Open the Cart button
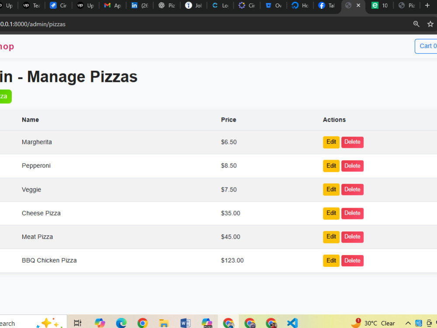This screenshot has height=328, width=437. tap(426, 46)
